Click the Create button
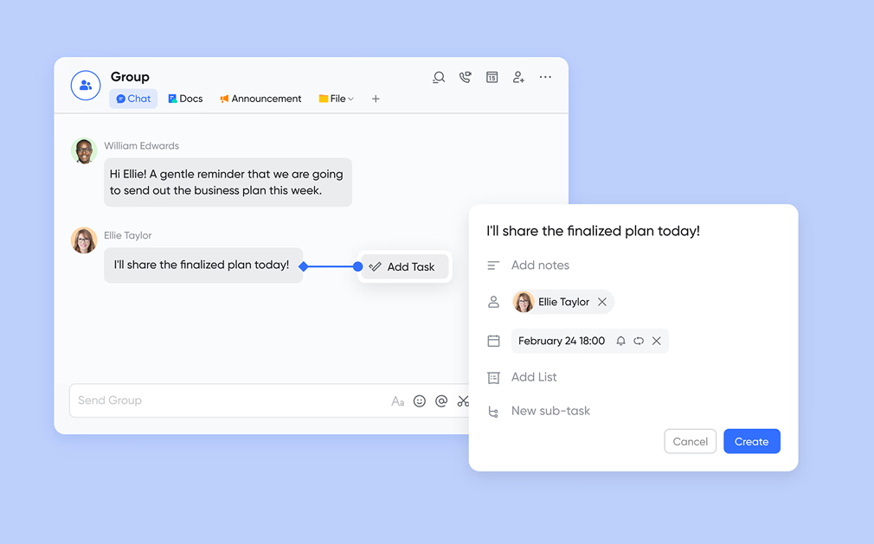 tap(751, 441)
